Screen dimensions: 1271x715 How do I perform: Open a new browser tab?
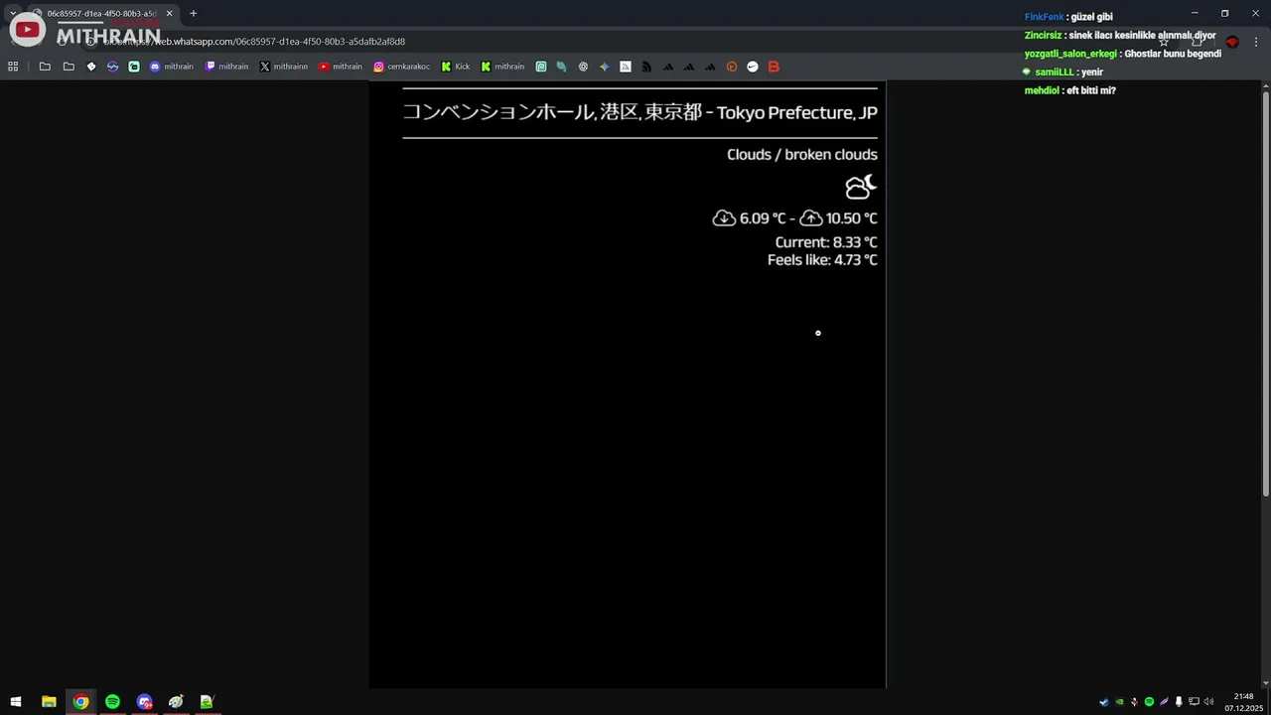tap(194, 14)
